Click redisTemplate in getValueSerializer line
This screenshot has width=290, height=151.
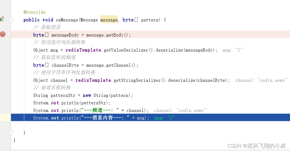pyautogui.click(x=83, y=50)
